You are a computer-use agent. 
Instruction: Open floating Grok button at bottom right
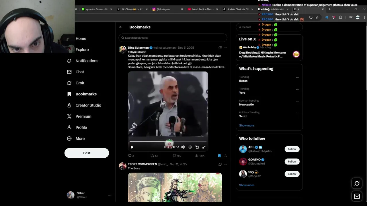pos(357,183)
